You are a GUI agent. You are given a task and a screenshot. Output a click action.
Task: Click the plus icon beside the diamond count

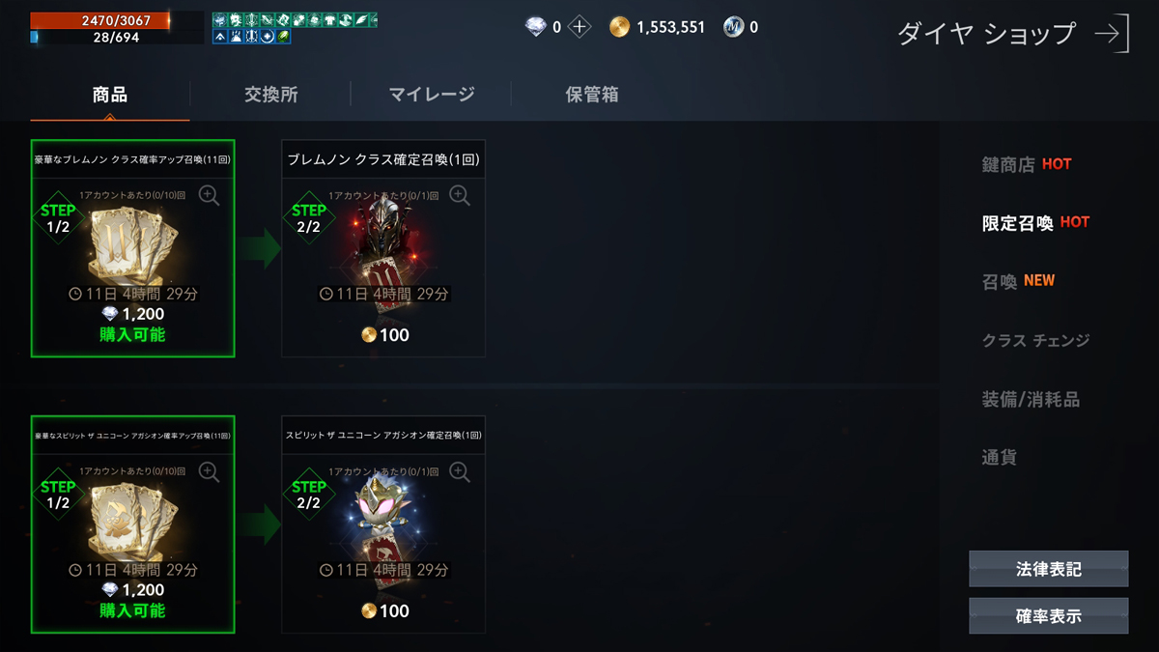tap(579, 27)
